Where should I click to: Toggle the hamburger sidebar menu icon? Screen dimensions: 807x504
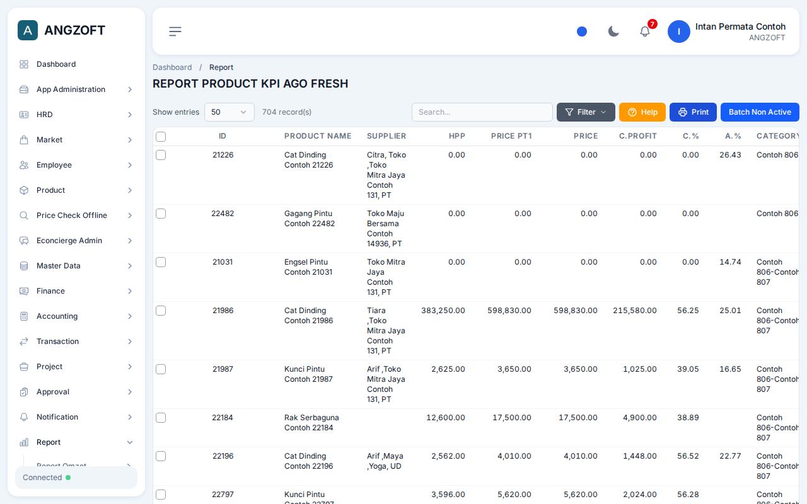click(175, 31)
